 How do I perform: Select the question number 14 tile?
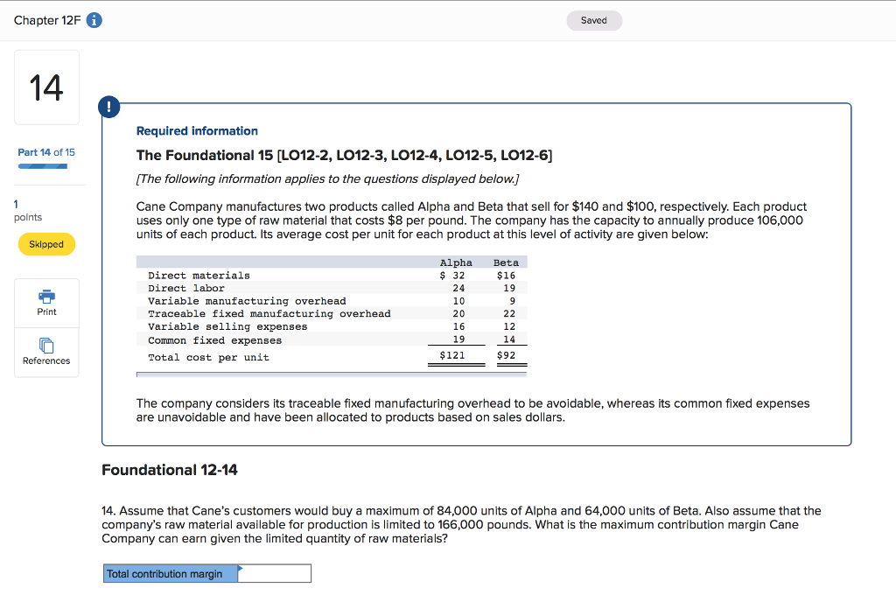pyautogui.click(x=46, y=87)
